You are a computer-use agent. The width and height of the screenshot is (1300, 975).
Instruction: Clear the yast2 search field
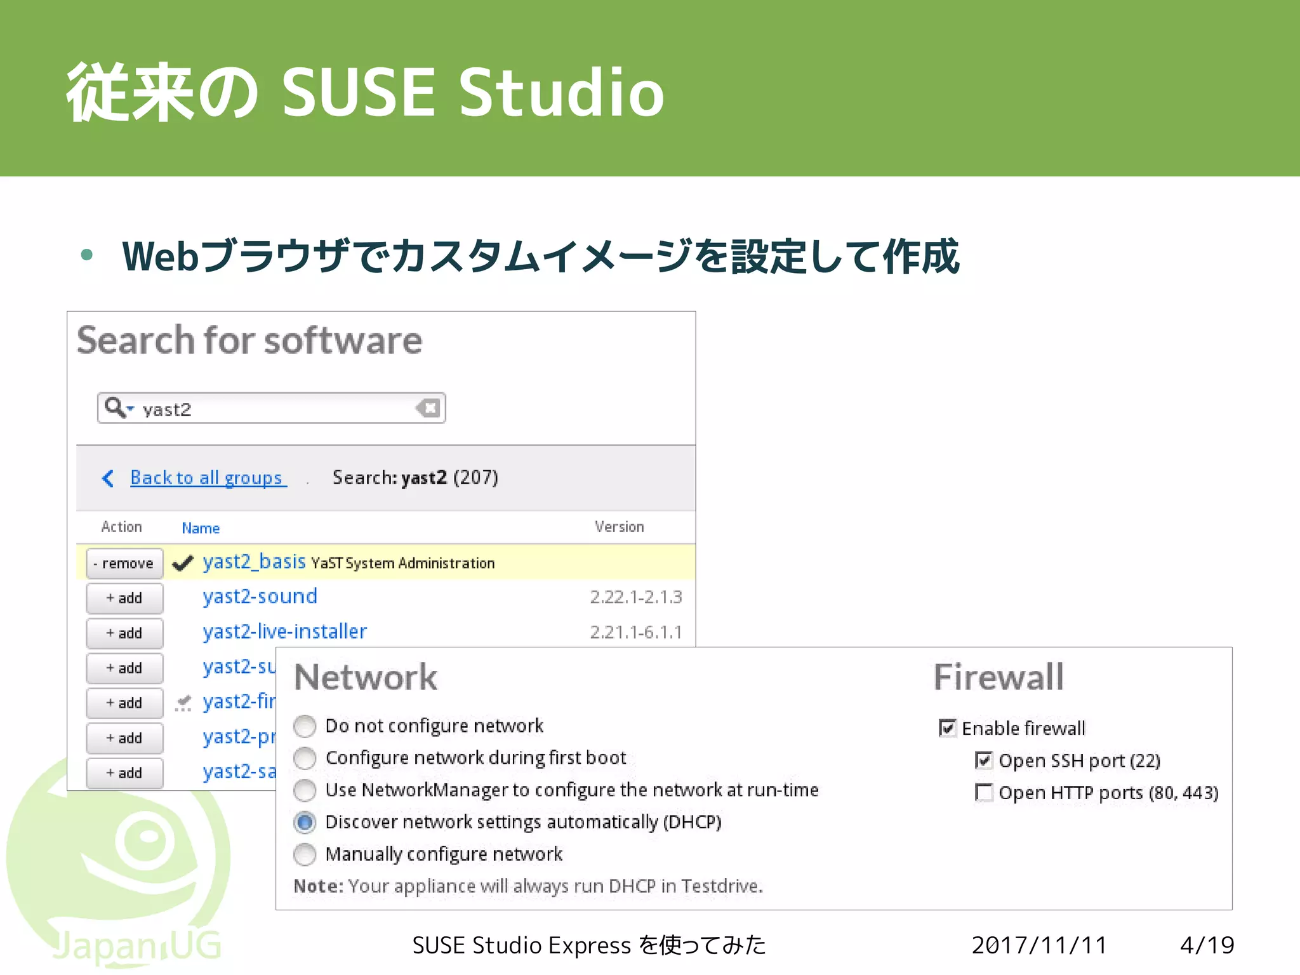[x=428, y=408]
